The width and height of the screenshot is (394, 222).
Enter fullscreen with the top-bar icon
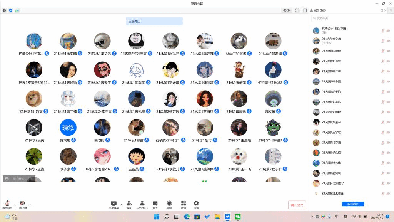click(297, 10)
